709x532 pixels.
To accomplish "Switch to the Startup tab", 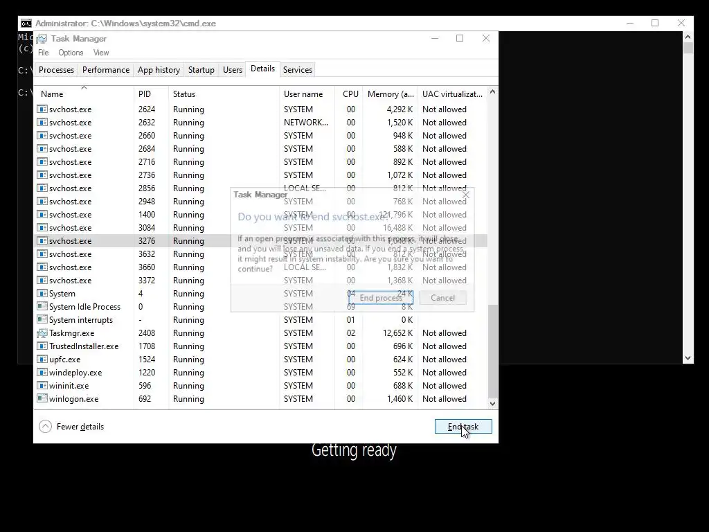I will 201,70.
